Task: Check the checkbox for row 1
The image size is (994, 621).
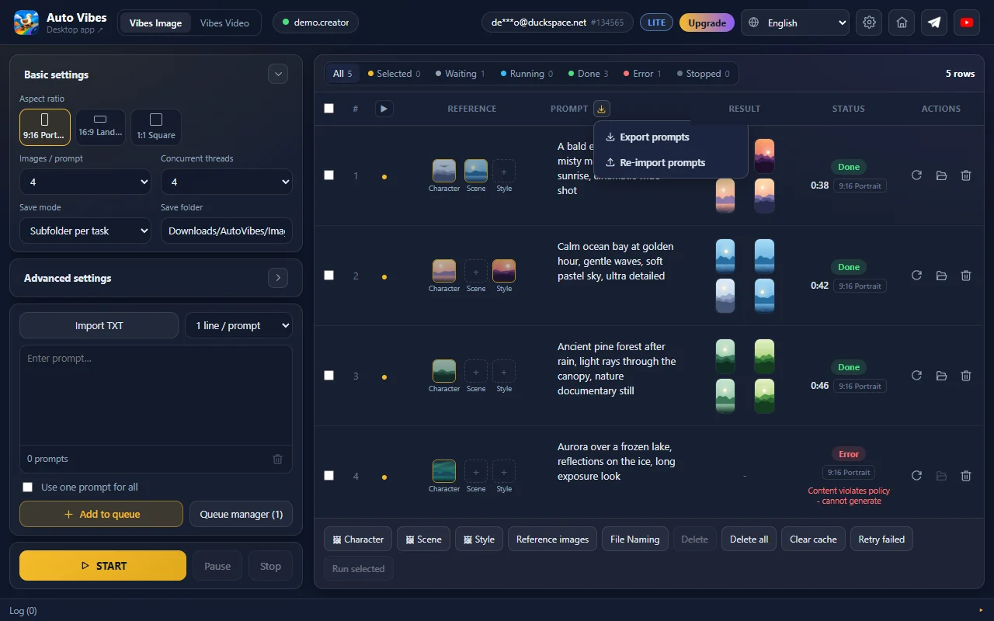Action: tap(328, 175)
